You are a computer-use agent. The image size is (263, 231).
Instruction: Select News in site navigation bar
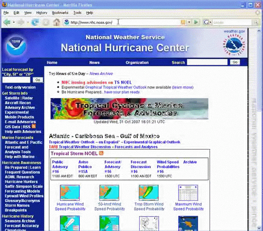(x=95, y=63)
